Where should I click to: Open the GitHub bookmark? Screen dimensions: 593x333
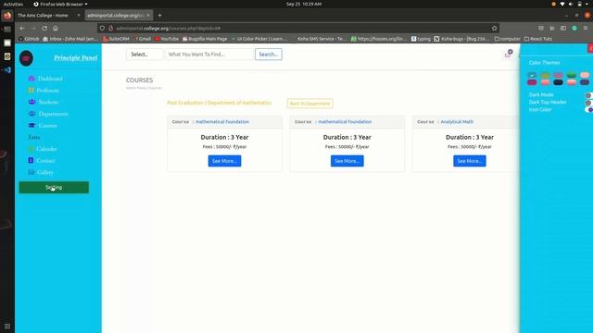pyautogui.click(x=29, y=39)
